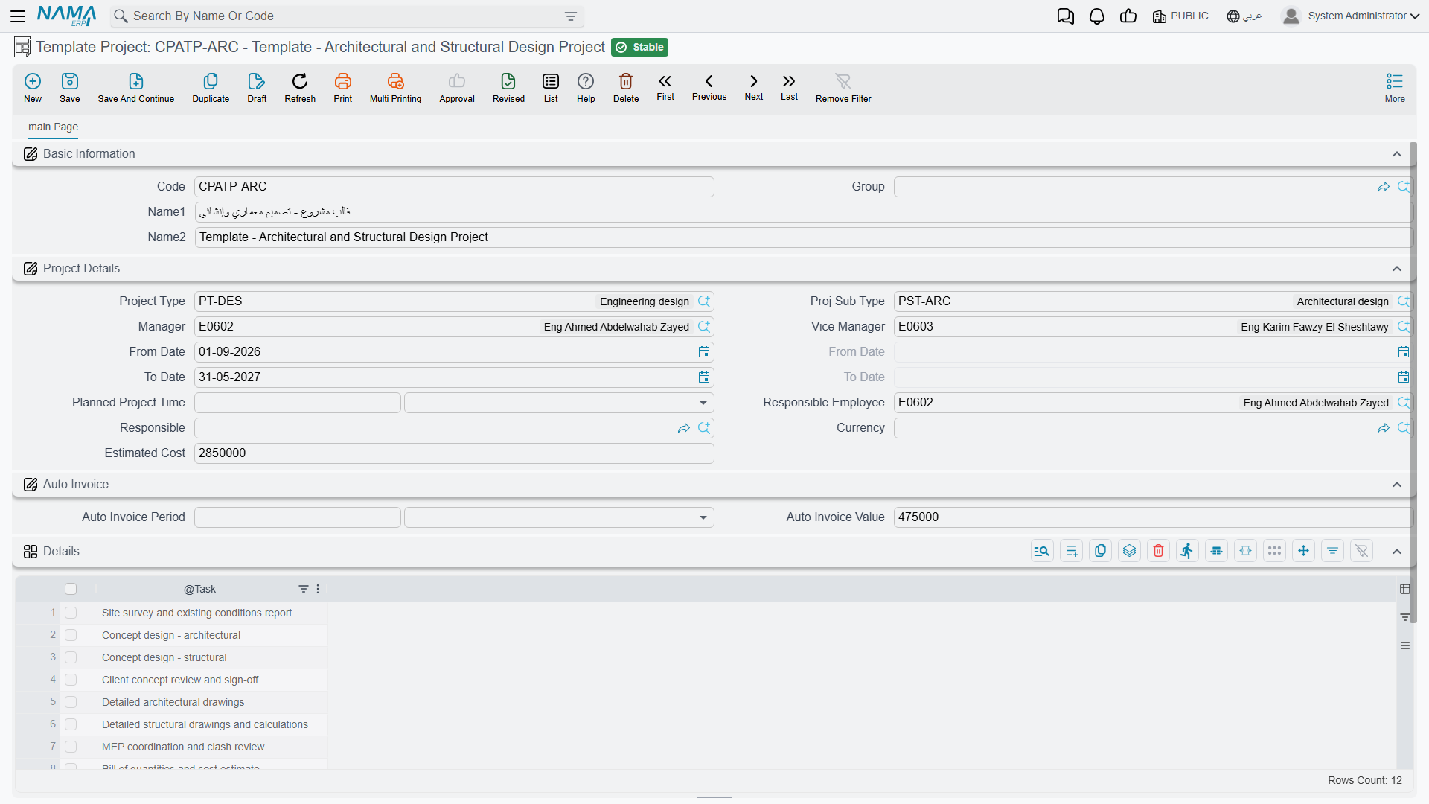Open the hamburger main menu

point(18,16)
